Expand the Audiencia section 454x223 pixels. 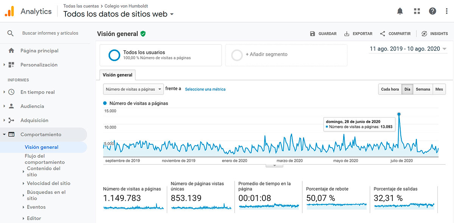[5, 106]
